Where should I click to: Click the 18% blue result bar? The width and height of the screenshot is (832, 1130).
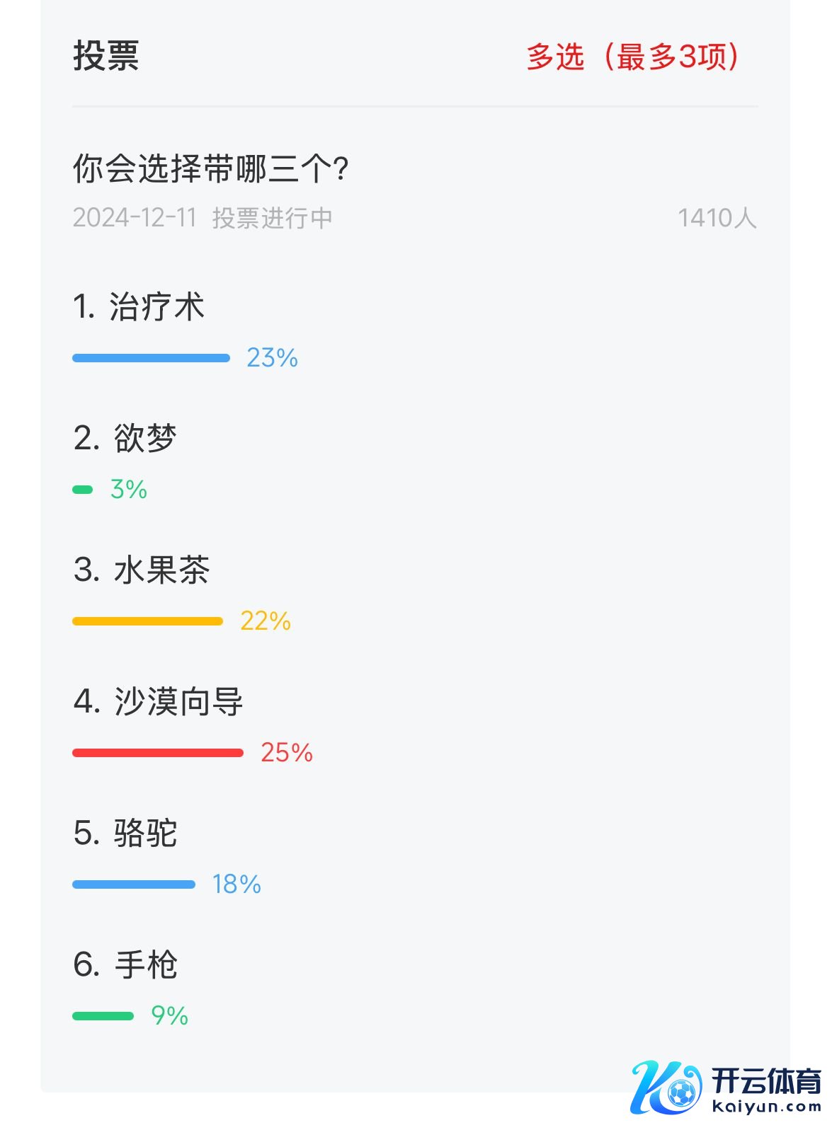pos(134,884)
